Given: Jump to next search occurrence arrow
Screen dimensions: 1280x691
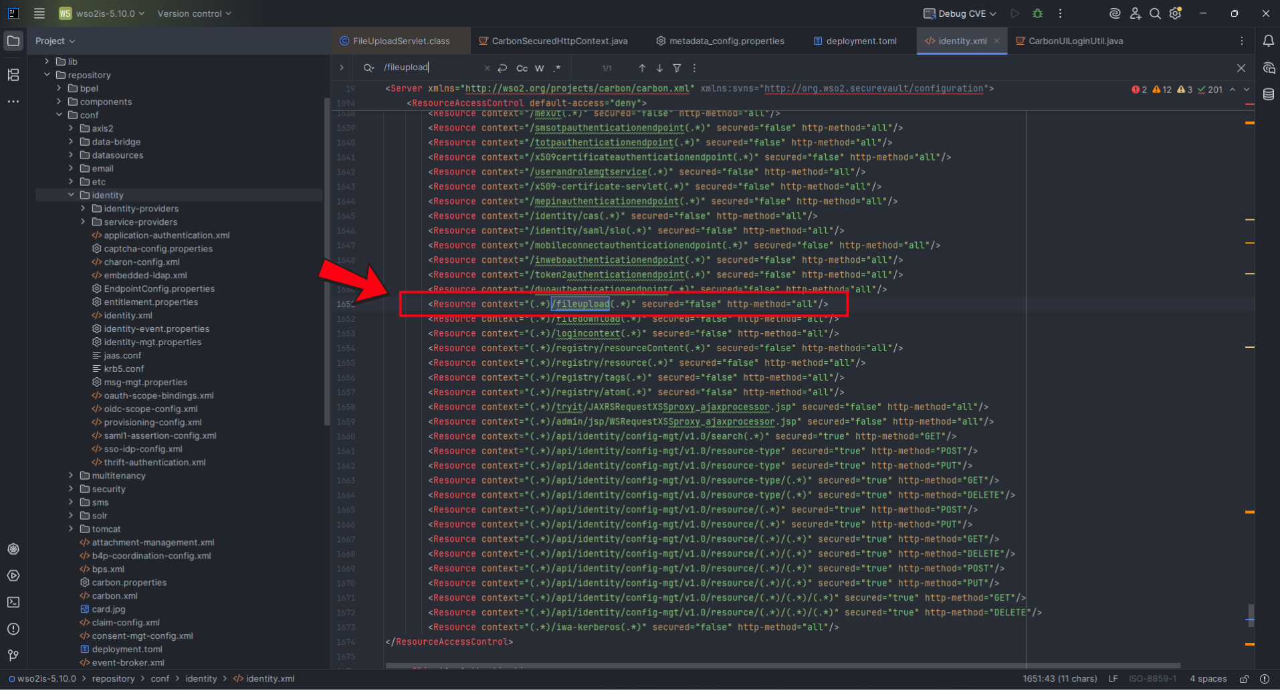Looking at the screenshot, I should click(659, 68).
